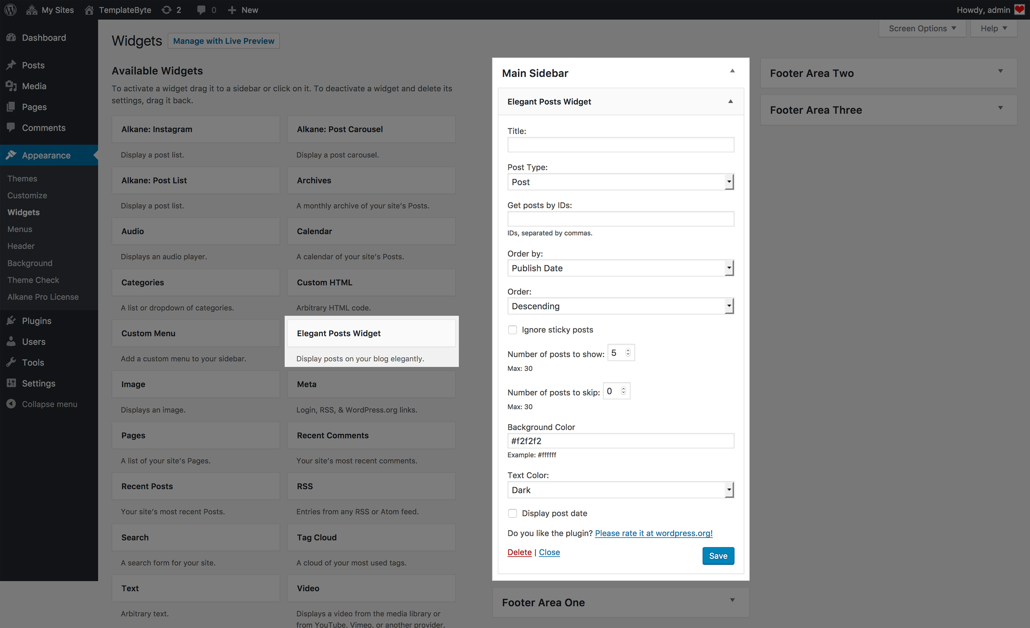Toggle Ignore sticky posts checkbox

(512, 329)
